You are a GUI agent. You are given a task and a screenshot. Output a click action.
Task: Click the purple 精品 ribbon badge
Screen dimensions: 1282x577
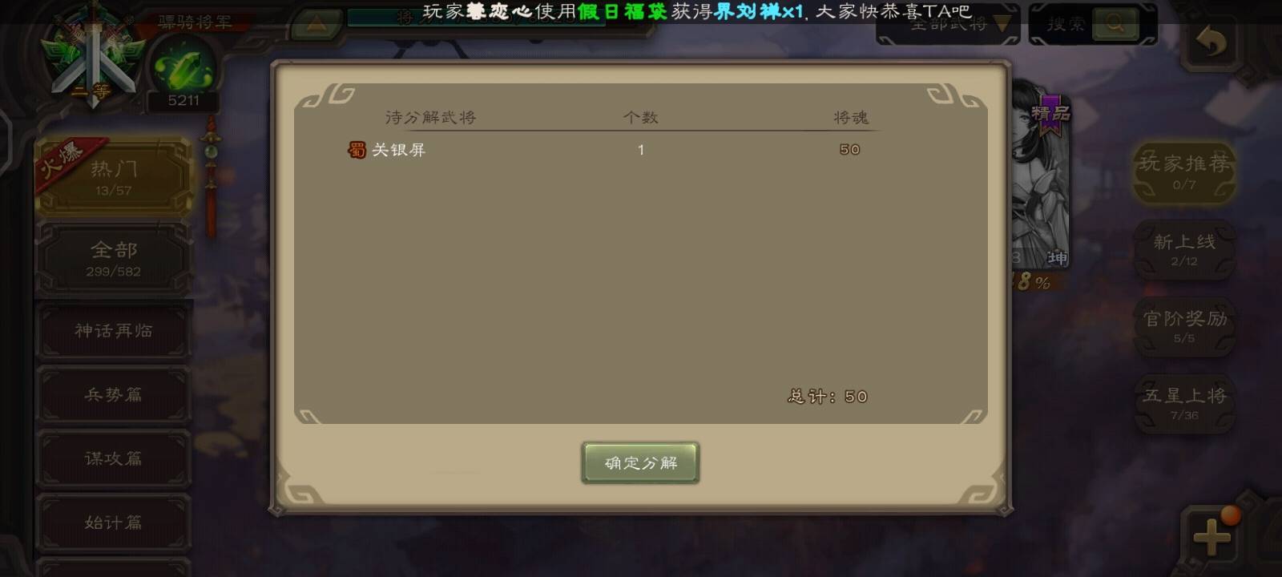[x=1050, y=115]
